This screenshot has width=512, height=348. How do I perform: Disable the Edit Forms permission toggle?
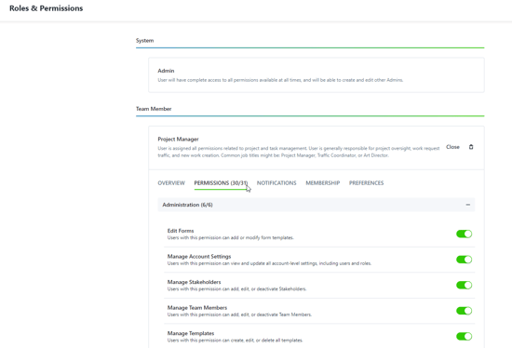click(464, 234)
